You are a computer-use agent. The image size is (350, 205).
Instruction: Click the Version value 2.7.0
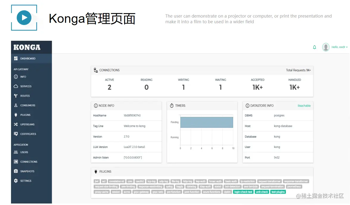point(126,137)
